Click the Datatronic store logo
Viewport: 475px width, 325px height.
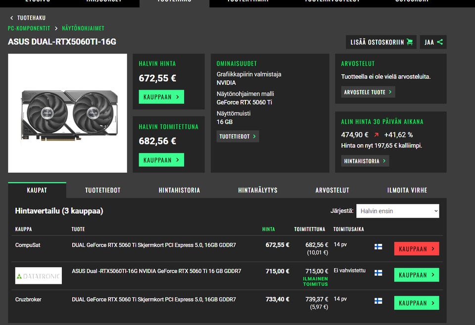point(39,276)
